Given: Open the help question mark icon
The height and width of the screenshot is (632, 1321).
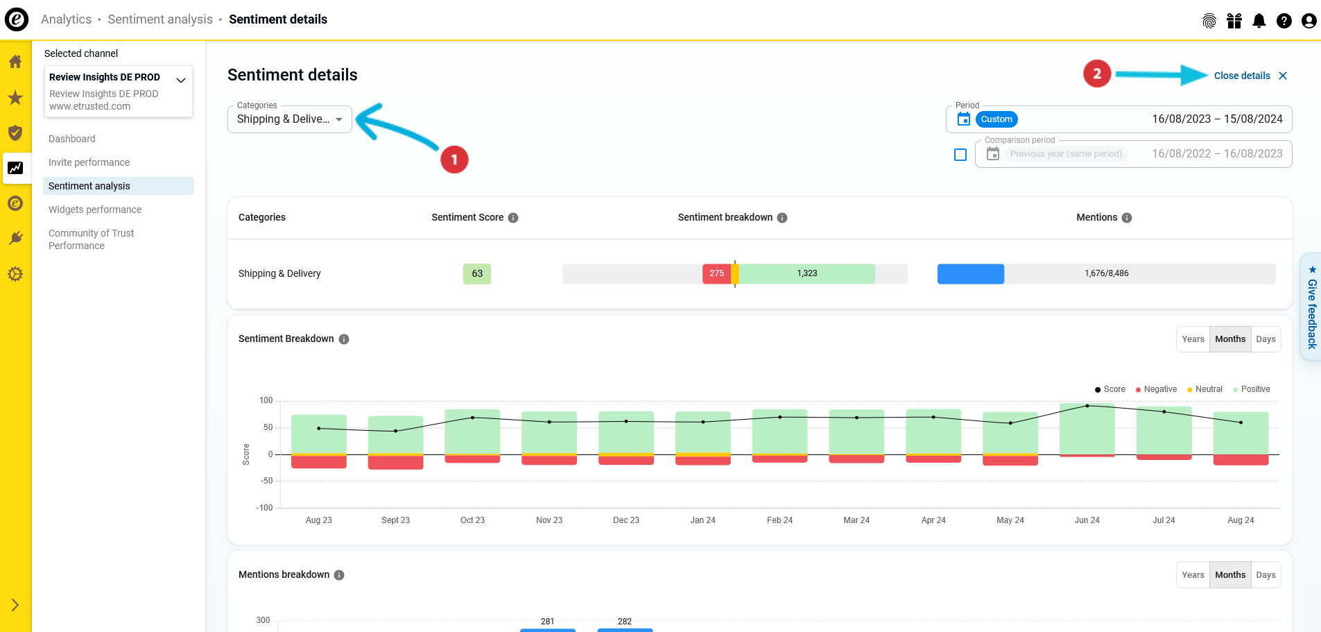Looking at the screenshot, I should coord(1284,21).
